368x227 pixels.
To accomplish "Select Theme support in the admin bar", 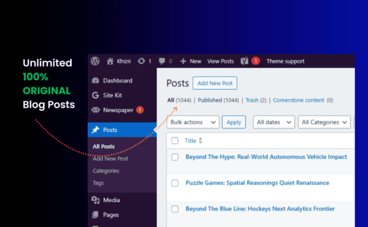I will pyautogui.click(x=285, y=61).
